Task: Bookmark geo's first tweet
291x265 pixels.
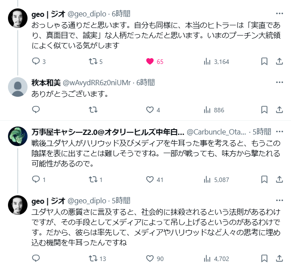Action: pos(264,62)
